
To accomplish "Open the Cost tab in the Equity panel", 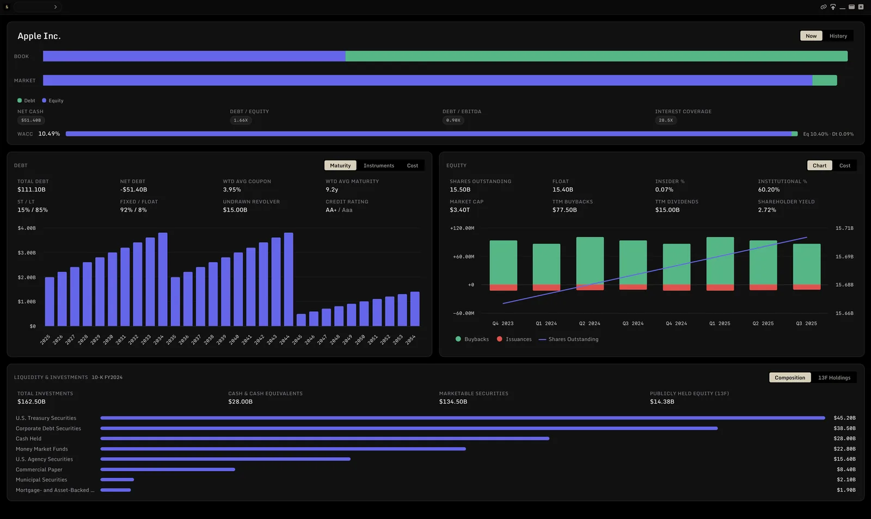I will click(845, 165).
